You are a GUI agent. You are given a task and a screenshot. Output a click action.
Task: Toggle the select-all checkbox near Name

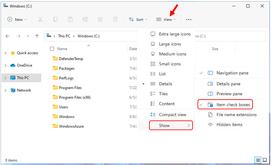point(52,49)
